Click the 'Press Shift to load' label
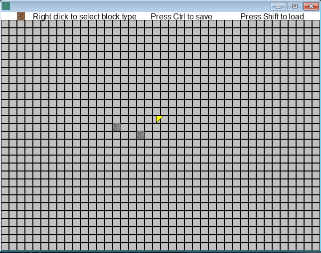Screen dimensions: 321x253 coord(272,16)
